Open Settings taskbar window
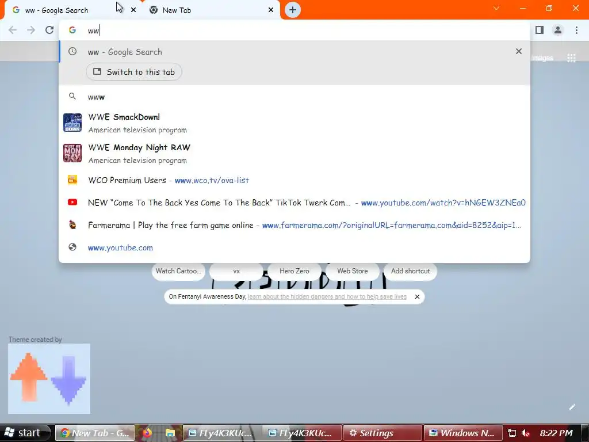The image size is (589, 442). pos(383,433)
